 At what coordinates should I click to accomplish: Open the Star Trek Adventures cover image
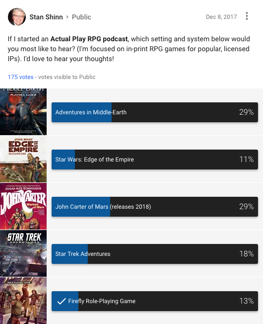tap(23, 253)
